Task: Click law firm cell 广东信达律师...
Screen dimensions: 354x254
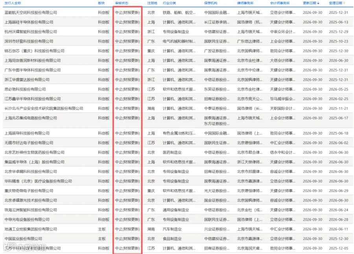Action: coord(250,41)
